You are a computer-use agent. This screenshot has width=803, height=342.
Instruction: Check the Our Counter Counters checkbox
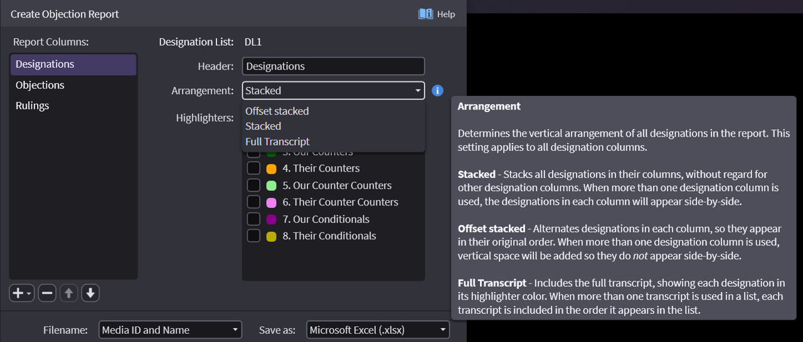(x=253, y=185)
